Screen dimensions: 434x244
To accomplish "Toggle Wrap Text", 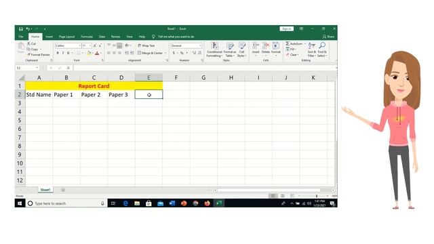I will click(146, 45).
